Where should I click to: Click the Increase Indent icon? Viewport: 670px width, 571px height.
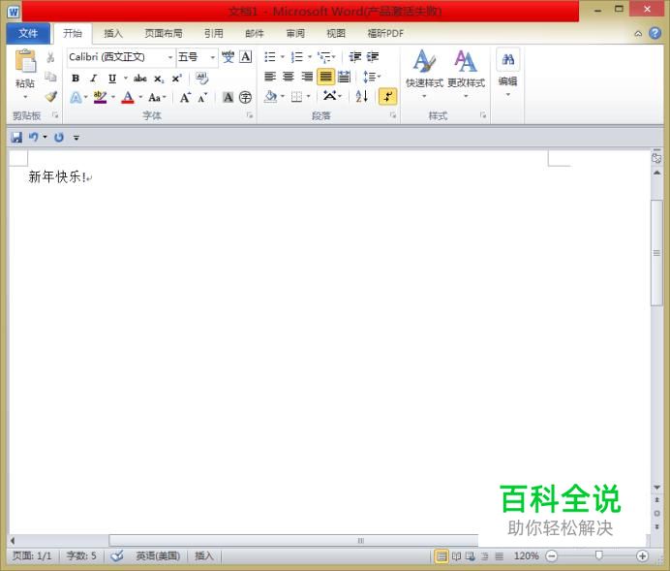pyautogui.click(x=373, y=56)
